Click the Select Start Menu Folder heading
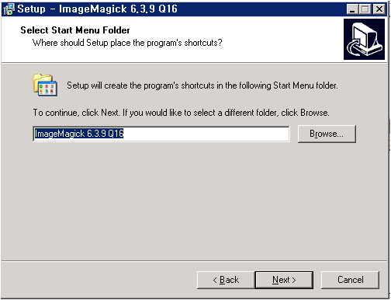Image resolution: width=391 pixels, height=300 pixels. point(75,30)
